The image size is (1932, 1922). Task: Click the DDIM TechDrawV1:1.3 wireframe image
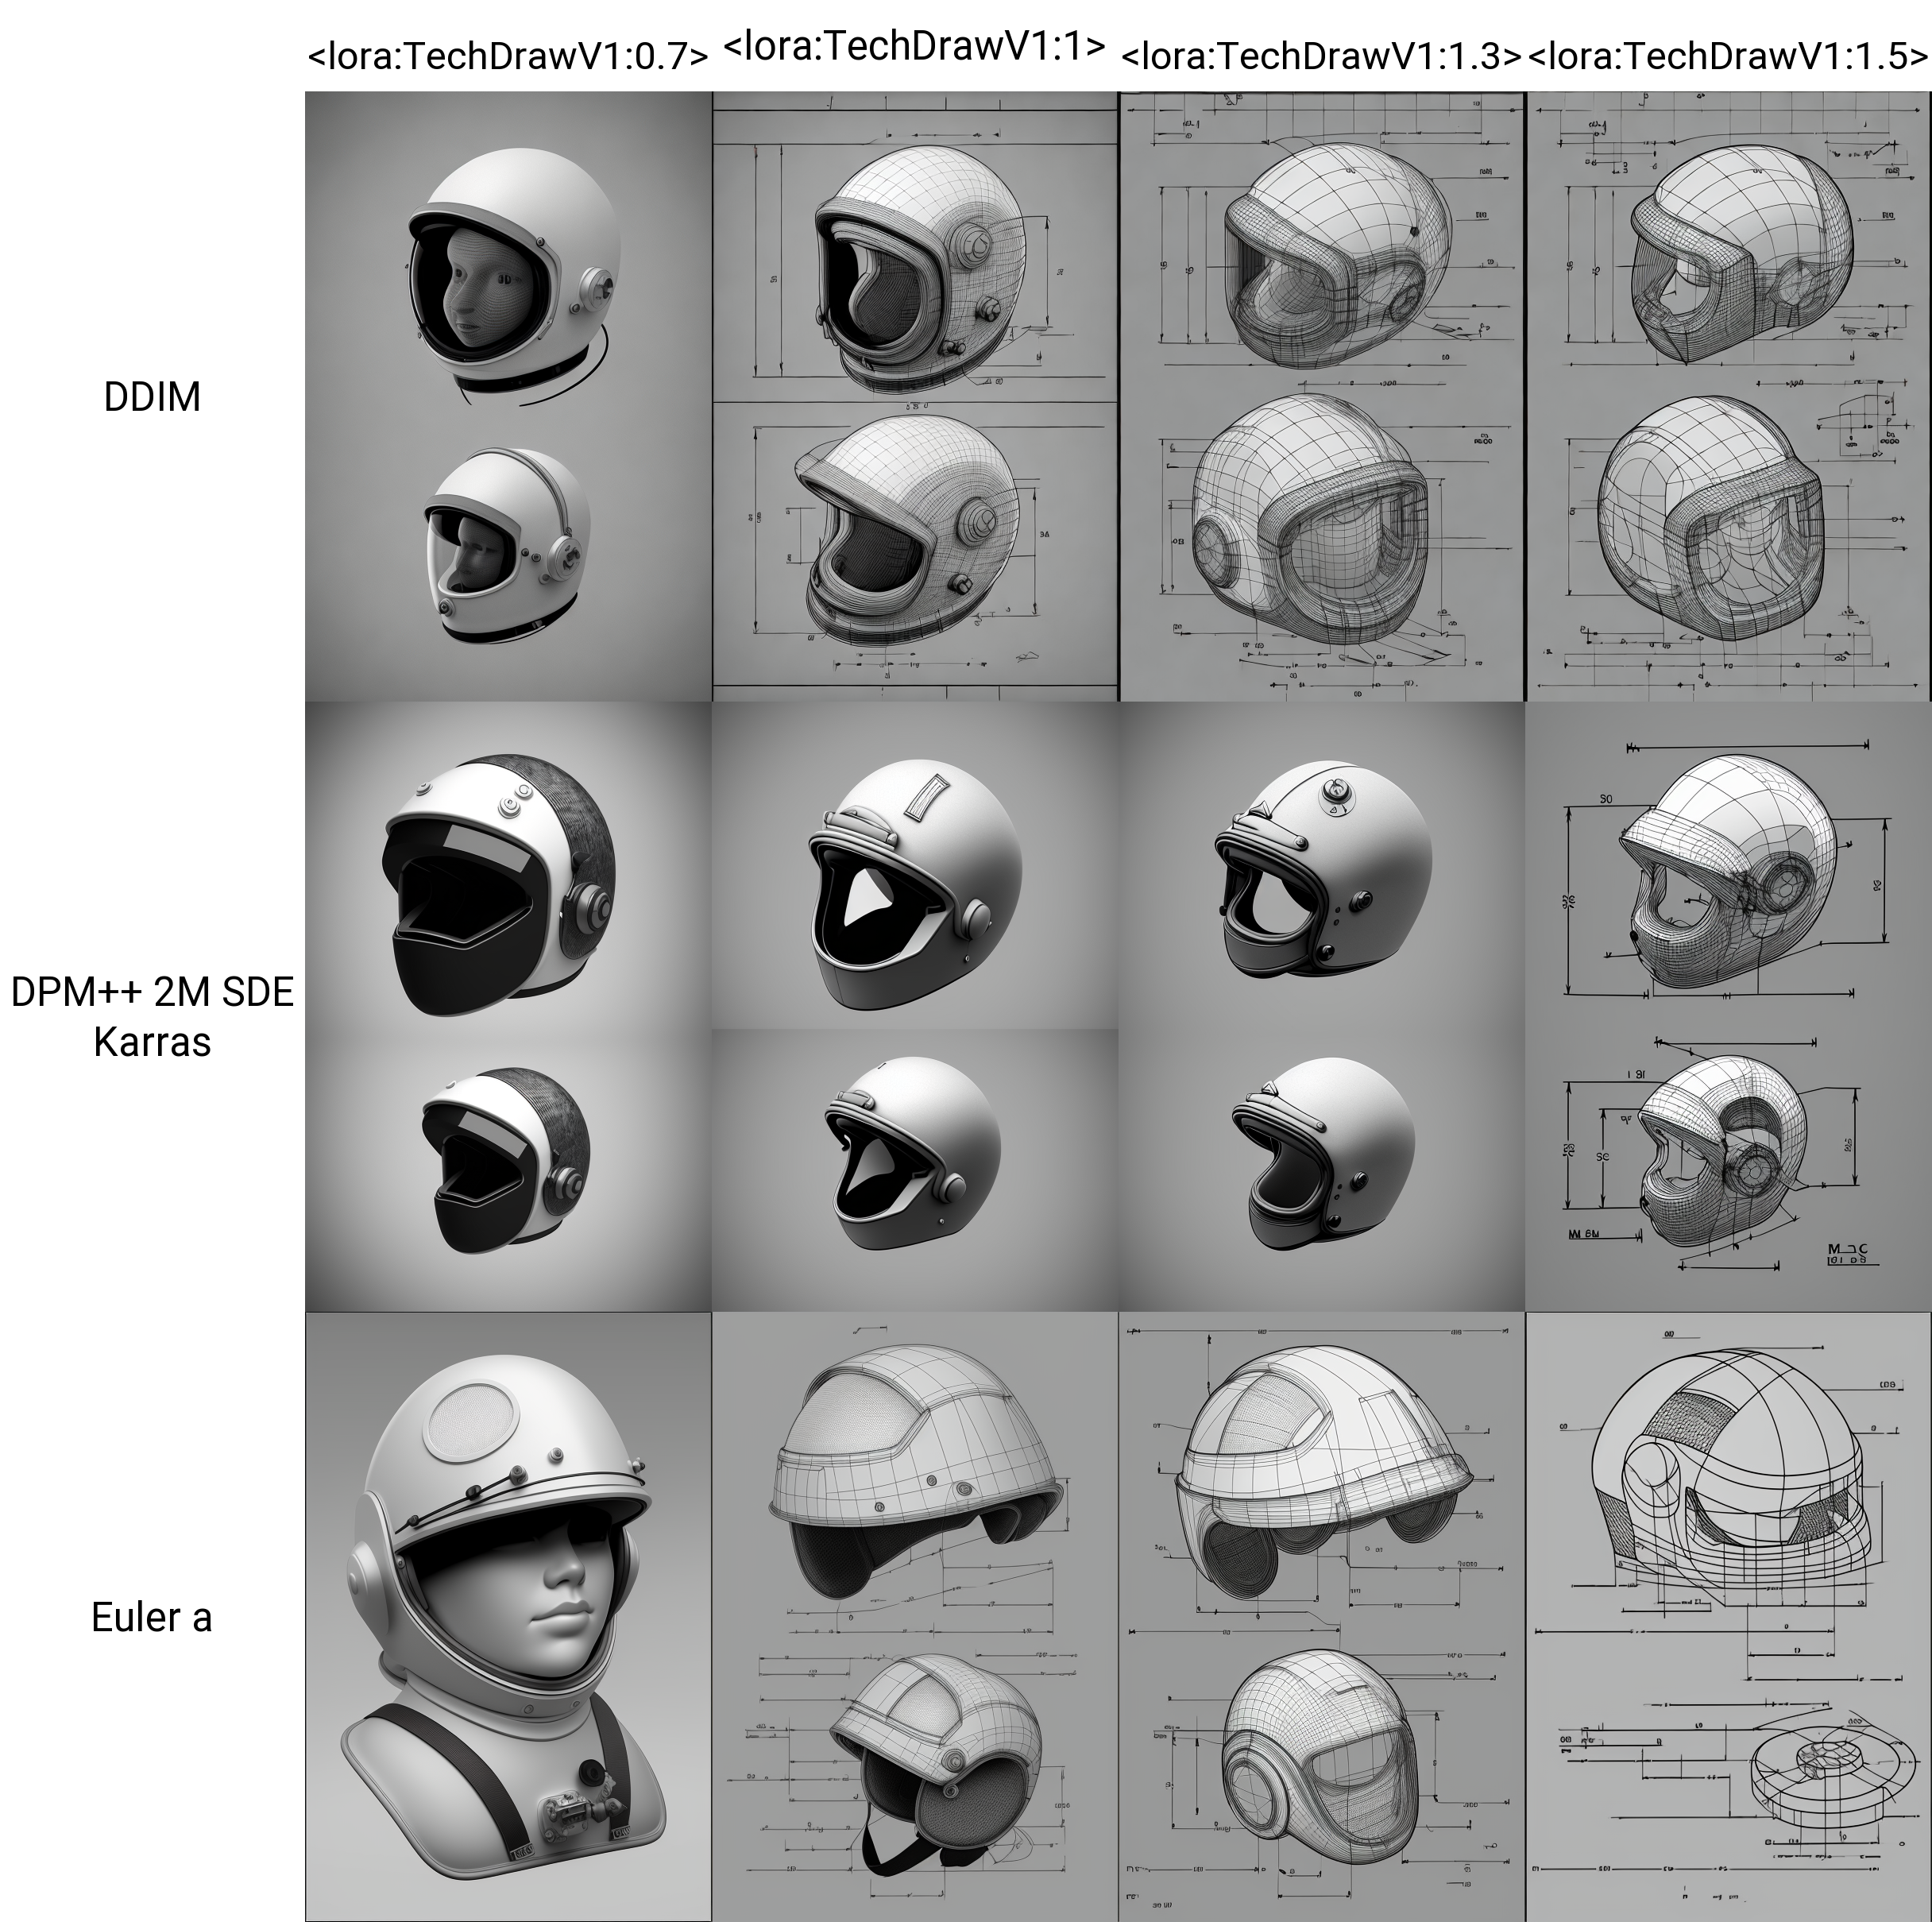click(1321, 396)
